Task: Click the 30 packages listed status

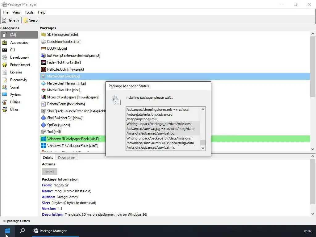Action: pyautogui.click(x=16, y=221)
